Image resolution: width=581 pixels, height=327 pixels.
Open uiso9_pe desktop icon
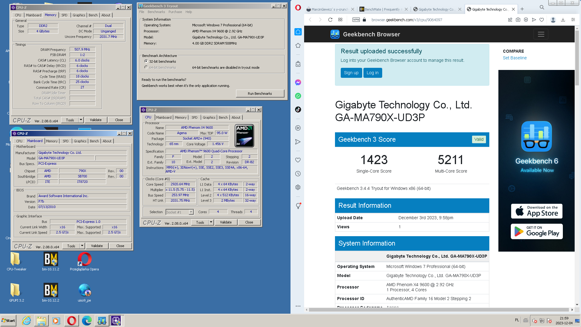pyautogui.click(x=84, y=292)
